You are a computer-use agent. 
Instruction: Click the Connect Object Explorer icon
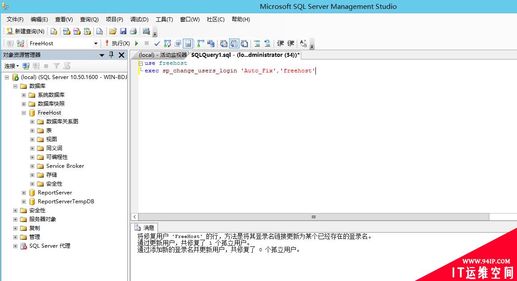[26, 66]
